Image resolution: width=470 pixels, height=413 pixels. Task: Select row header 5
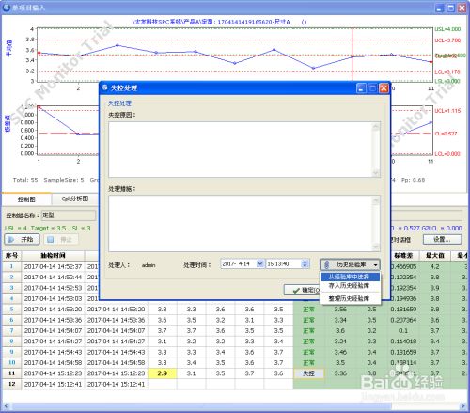(12, 310)
